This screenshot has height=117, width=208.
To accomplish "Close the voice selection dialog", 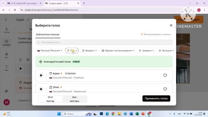I will (171, 25).
